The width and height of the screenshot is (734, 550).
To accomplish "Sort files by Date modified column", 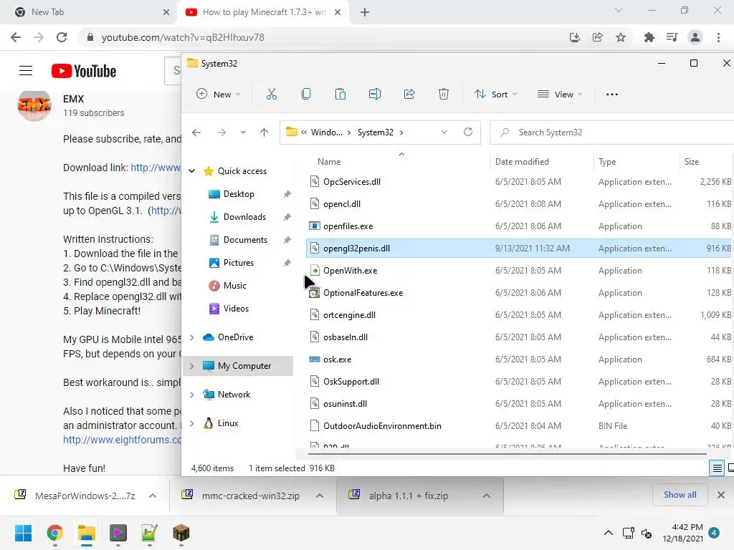I will click(x=522, y=161).
